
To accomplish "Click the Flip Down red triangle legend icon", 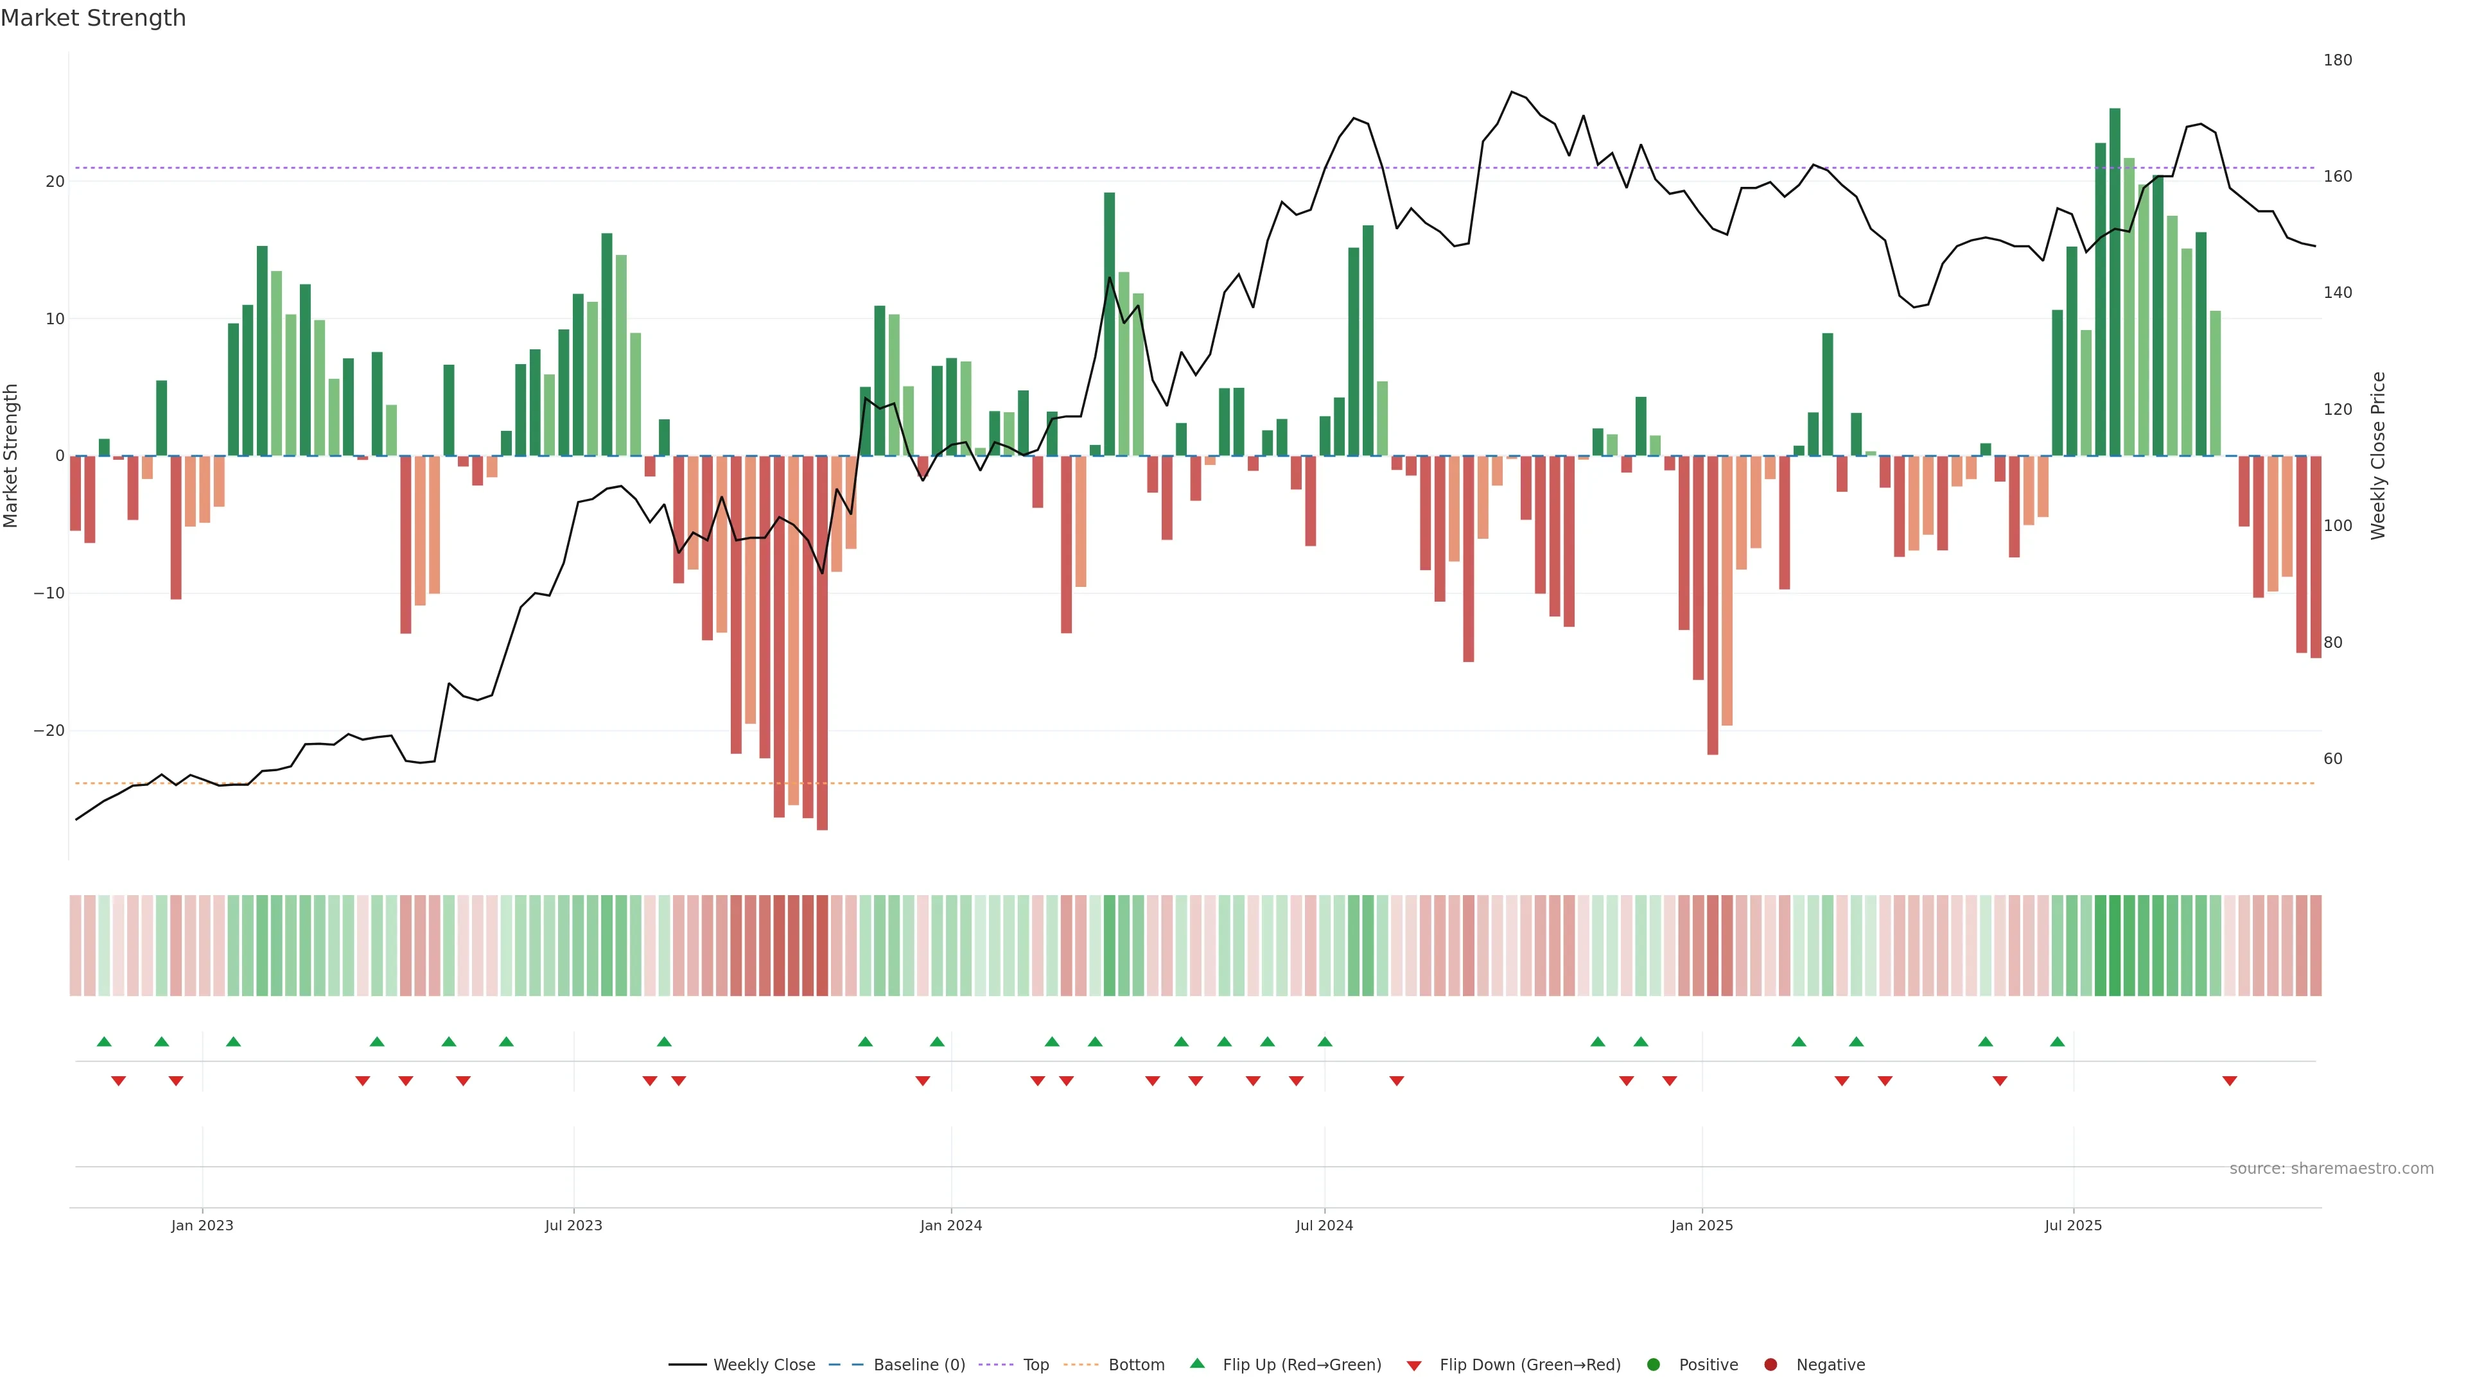I will pos(1414,1365).
